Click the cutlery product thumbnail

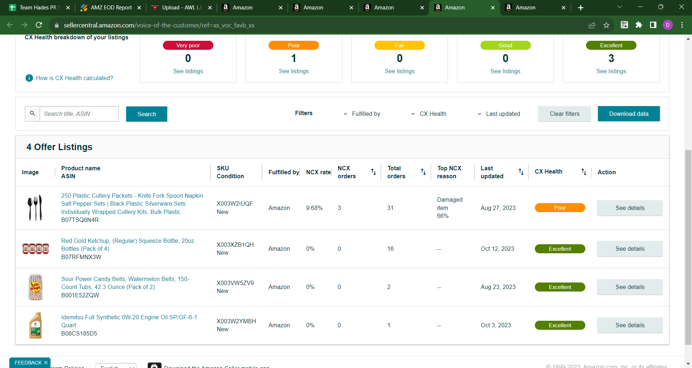35,208
